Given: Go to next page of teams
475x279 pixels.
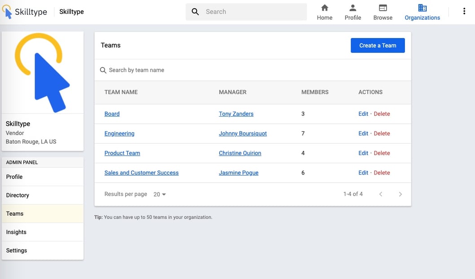Looking at the screenshot, I should pos(400,194).
